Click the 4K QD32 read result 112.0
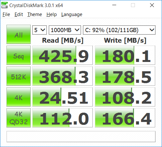 click(x=62, y=118)
